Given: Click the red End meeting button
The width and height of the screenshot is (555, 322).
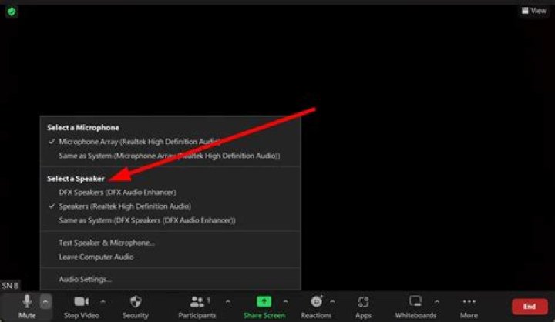Looking at the screenshot, I should (x=530, y=306).
